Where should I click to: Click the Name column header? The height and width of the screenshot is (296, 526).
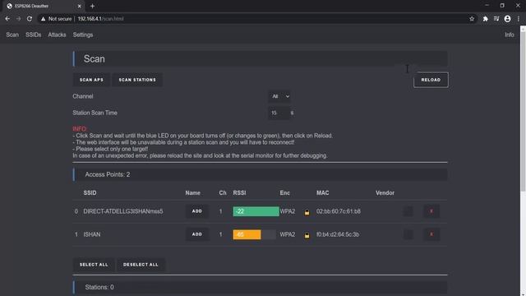[192, 193]
